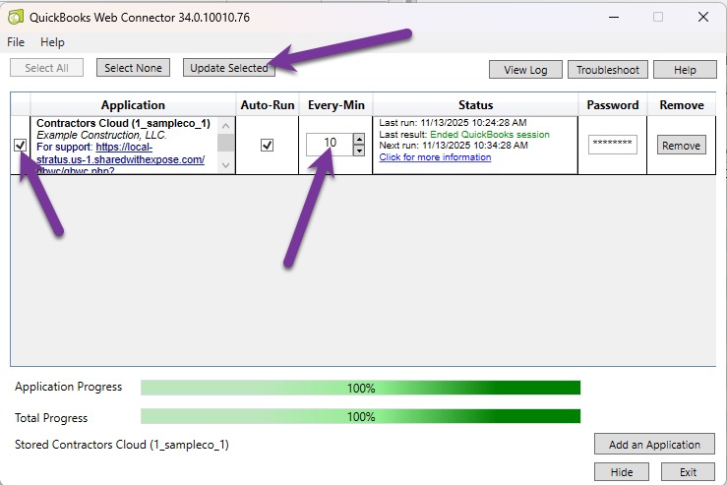The width and height of the screenshot is (727, 485).
Task: Click the Troubleshoot button
Action: pyautogui.click(x=607, y=70)
